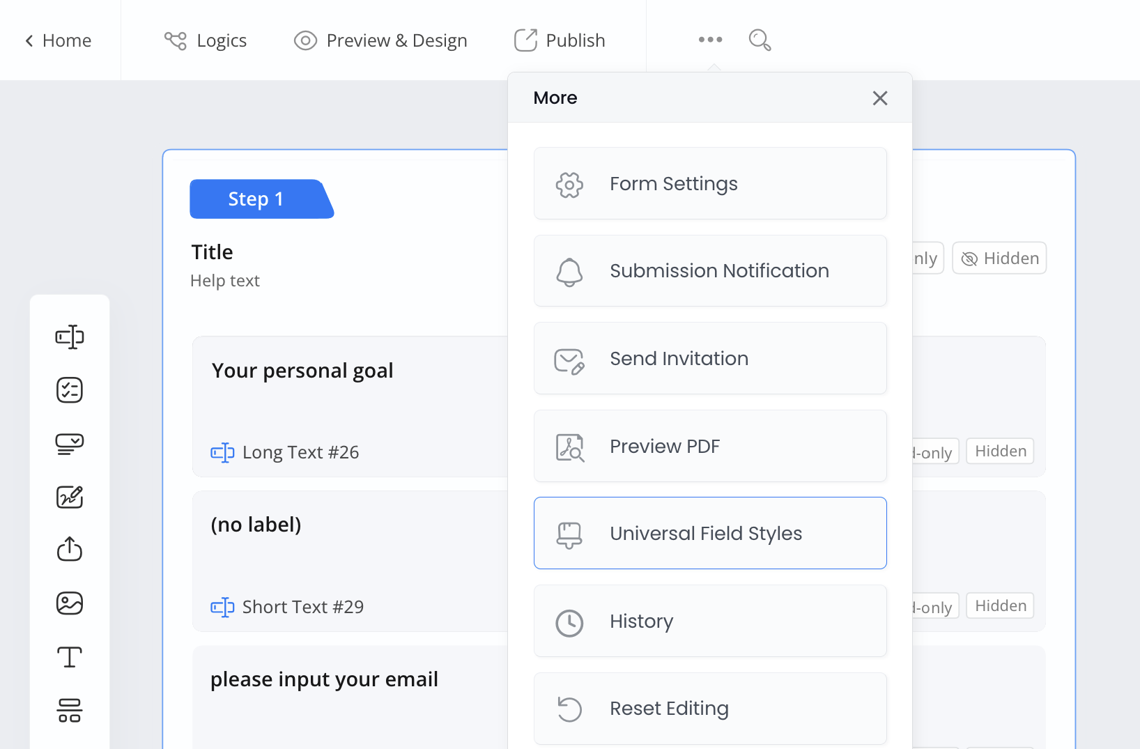Go back using the Home chevron
The width and height of the screenshot is (1140, 749).
(x=59, y=40)
